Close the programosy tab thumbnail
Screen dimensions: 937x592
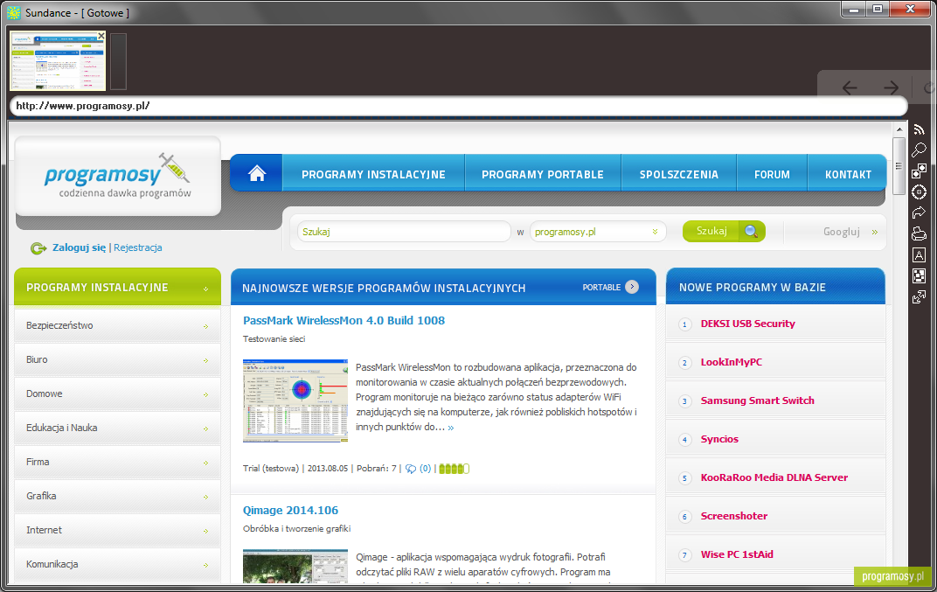101,36
